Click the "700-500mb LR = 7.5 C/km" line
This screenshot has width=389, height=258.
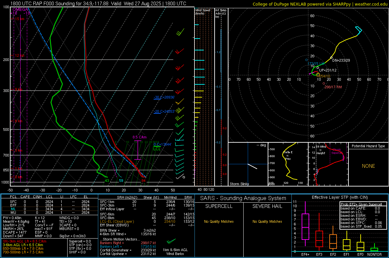pyautogui.click(x=23, y=252)
